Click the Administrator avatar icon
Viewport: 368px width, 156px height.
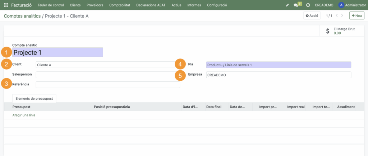pos(341,5)
